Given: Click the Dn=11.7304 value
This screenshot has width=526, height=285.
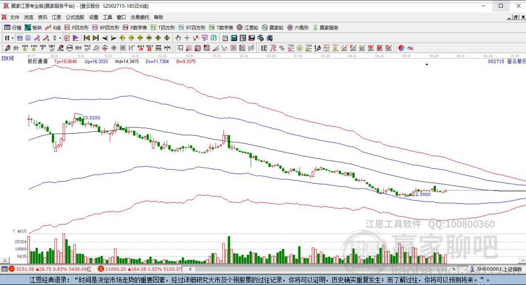Looking at the screenshot, I should (157, 62).
